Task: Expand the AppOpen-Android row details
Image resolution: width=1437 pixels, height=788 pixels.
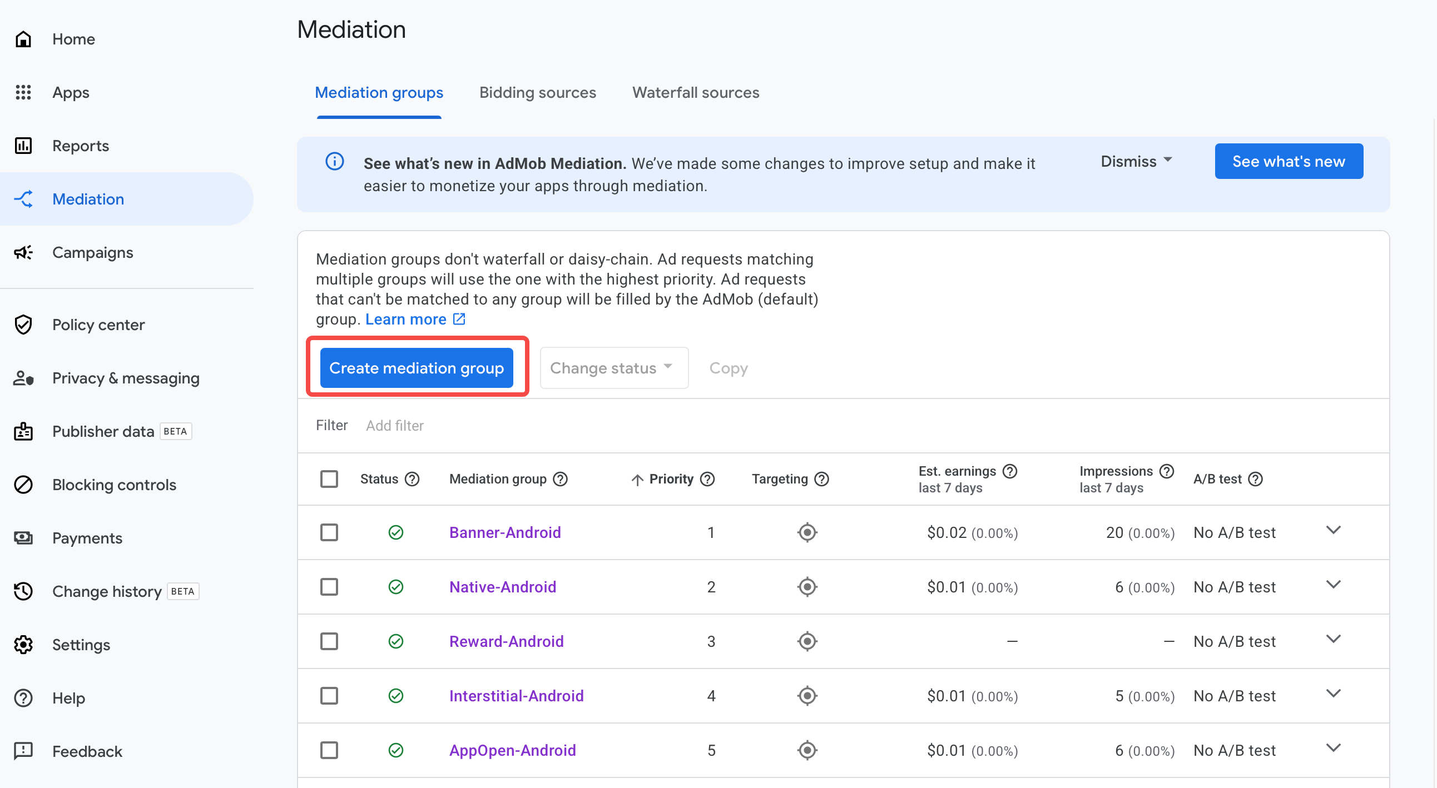Action: coord(1332,748)
